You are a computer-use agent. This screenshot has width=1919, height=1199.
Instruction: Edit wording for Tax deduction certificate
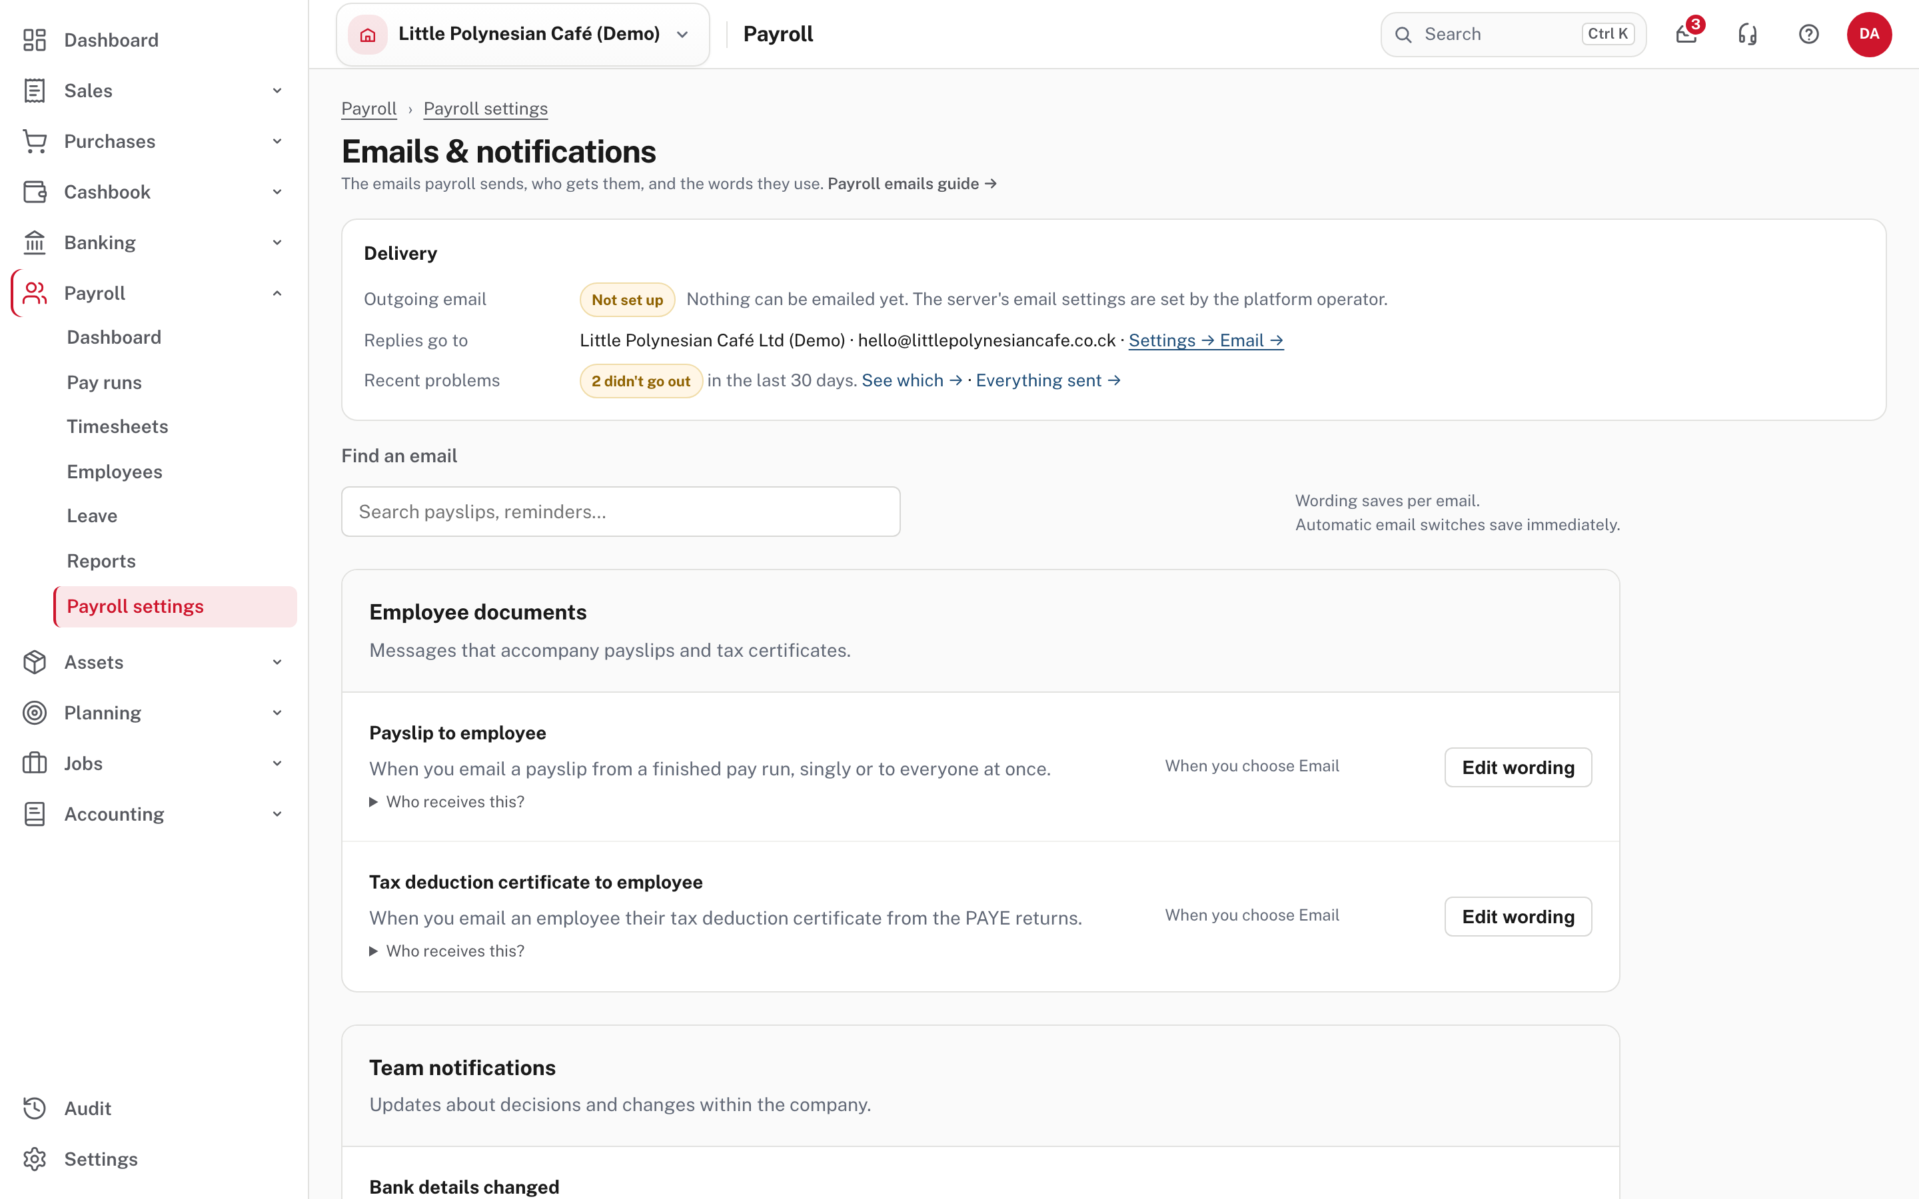[1518, 917]
